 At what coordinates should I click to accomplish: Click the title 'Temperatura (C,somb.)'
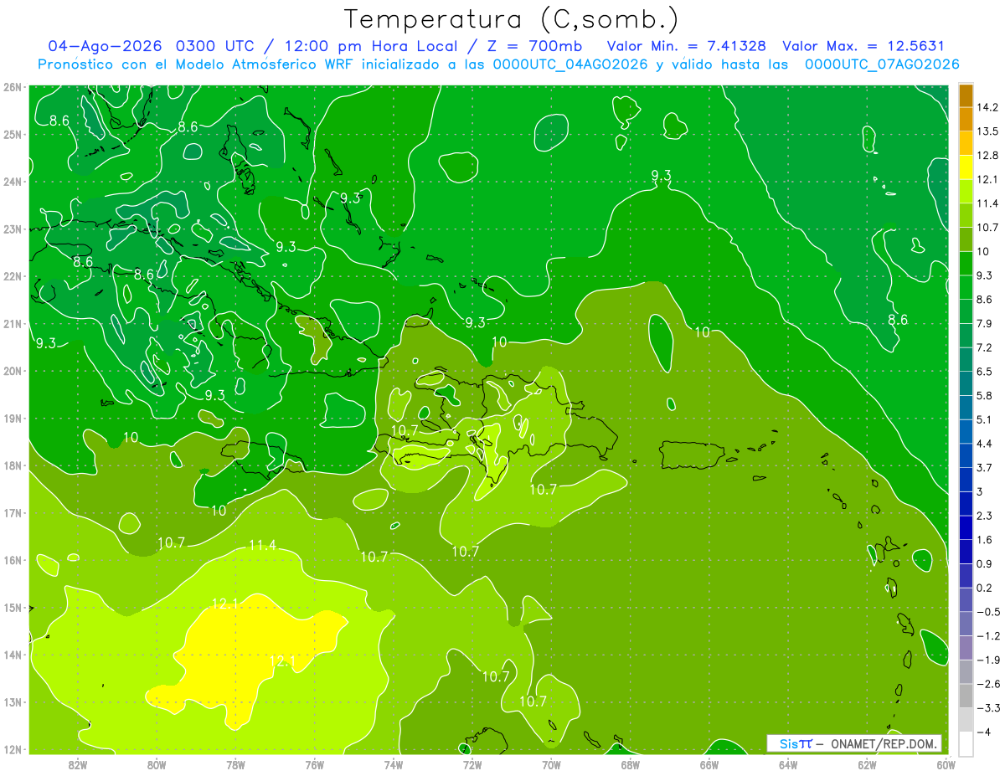(x=512, y=19)
